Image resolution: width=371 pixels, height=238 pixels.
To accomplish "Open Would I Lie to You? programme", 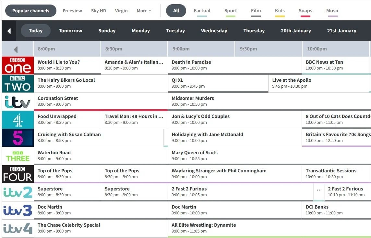I will [x=67, y=65].
